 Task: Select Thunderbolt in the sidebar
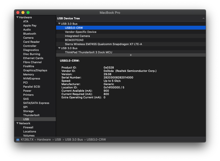(x=31, y=115)
